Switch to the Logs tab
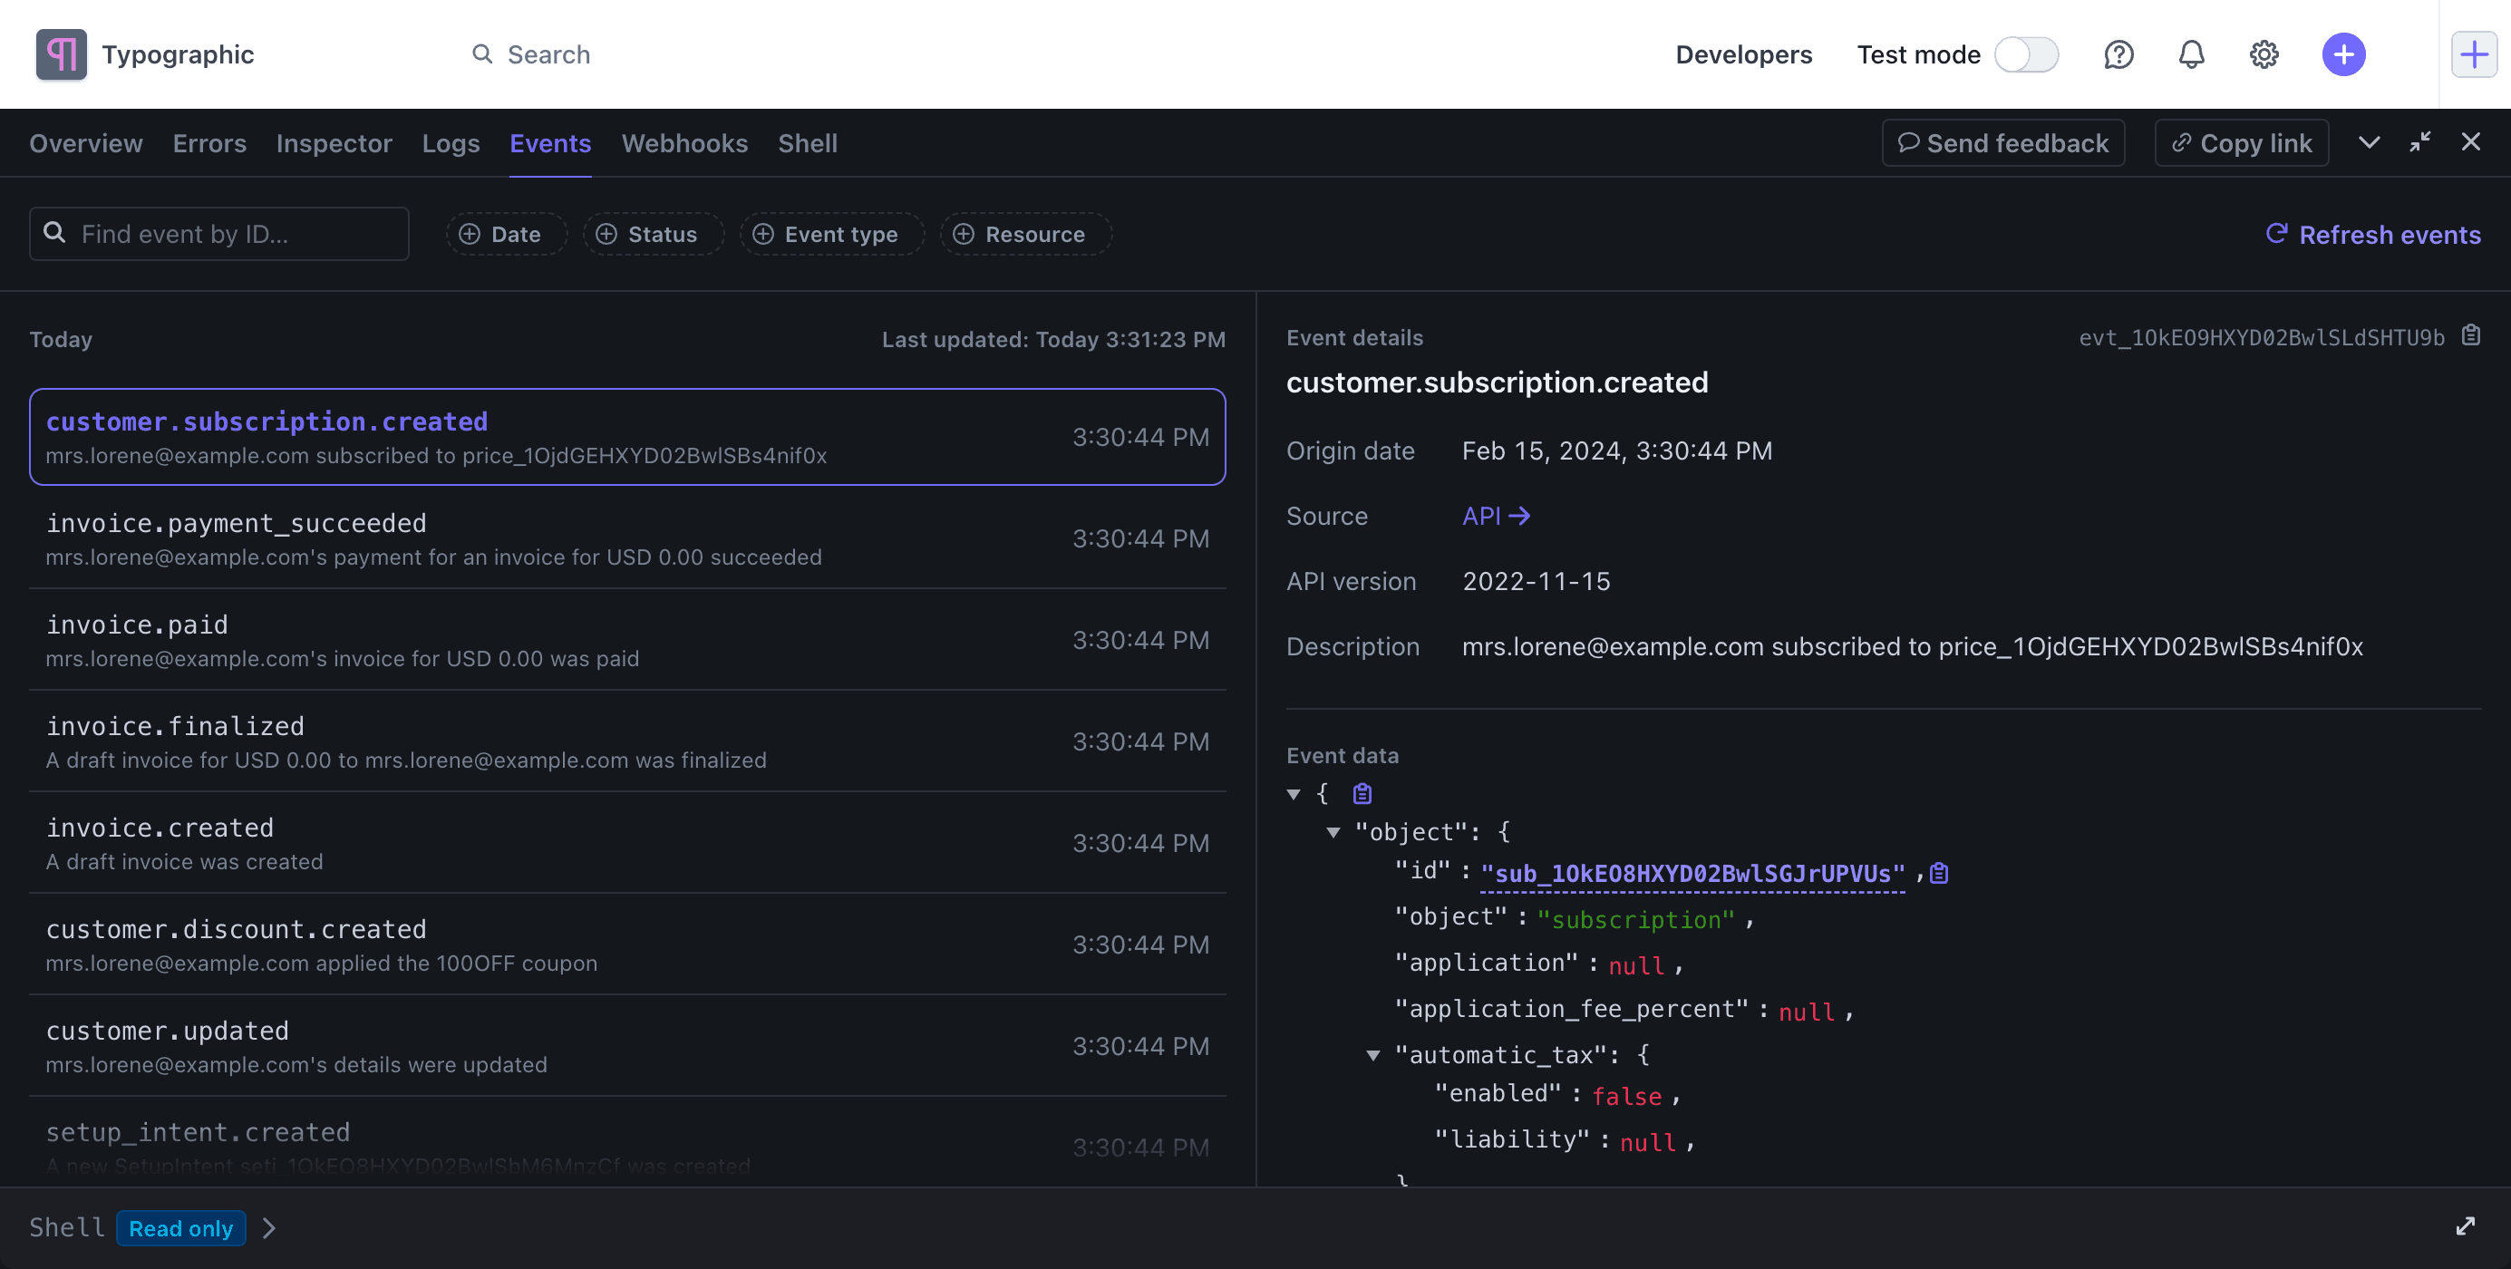Viewport: 2511px width, 1269px height. 451,143
